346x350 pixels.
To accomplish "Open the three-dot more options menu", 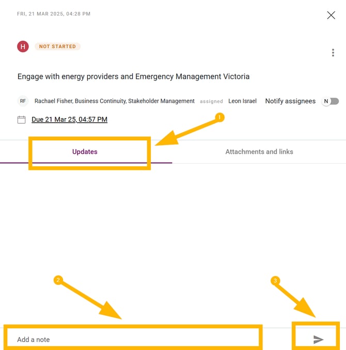I will click(333, 53).
